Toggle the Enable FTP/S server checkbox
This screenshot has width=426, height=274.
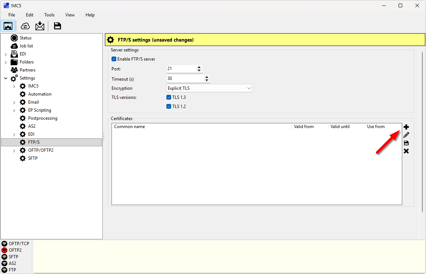[x=114, y=59]
